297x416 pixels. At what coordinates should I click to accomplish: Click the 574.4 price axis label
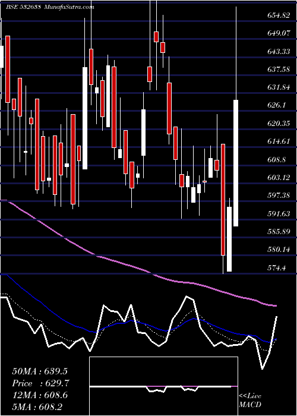pos(276,267)
